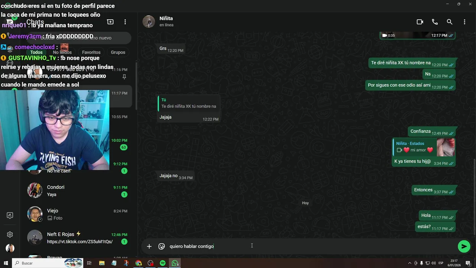Select the Grupos filter tab
476x268 pixels.
118,52
